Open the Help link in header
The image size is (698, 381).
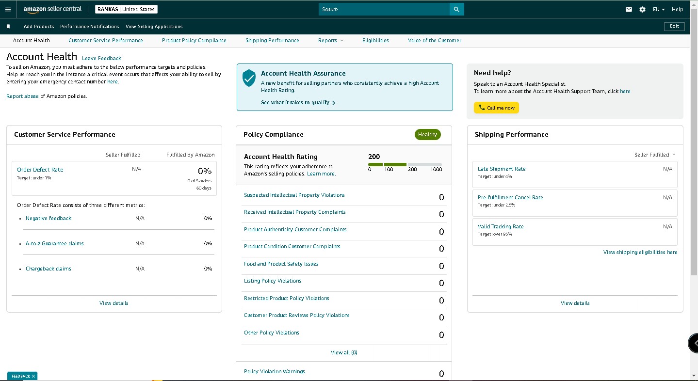pos(678,9)
